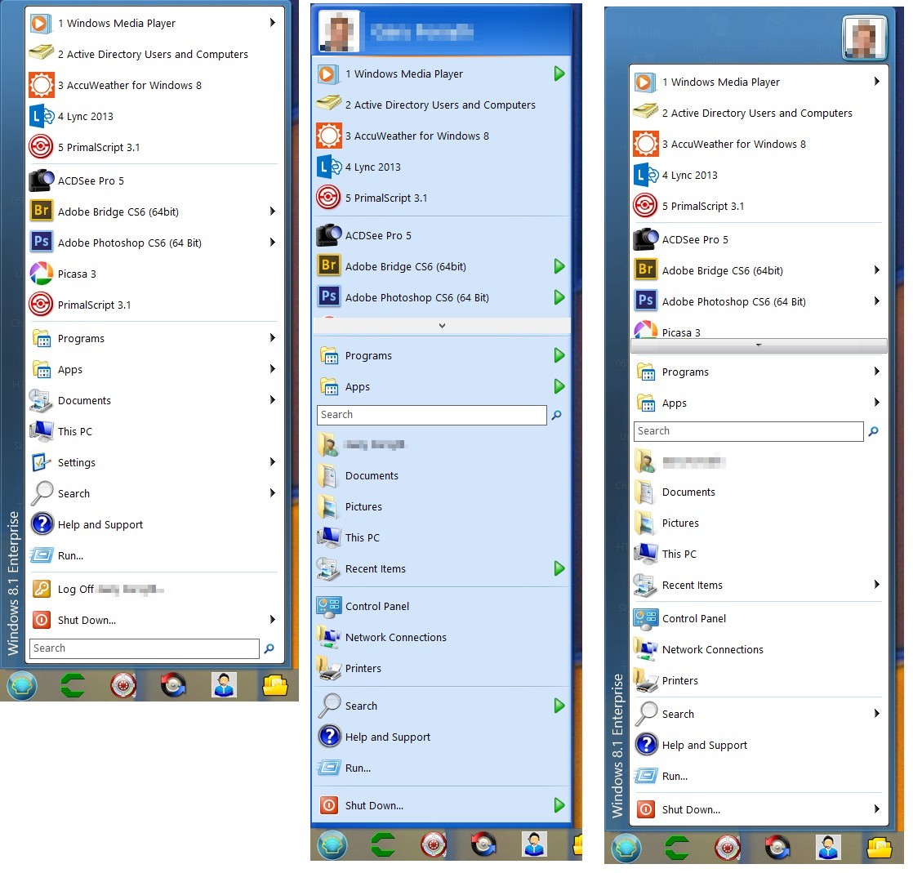
Task: Click ACDSee Pro 5 in the right menu
Action: (x=694, y=240)
